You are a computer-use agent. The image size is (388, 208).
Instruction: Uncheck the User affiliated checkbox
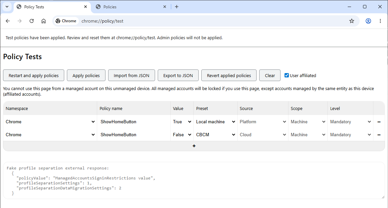(287, 75)
